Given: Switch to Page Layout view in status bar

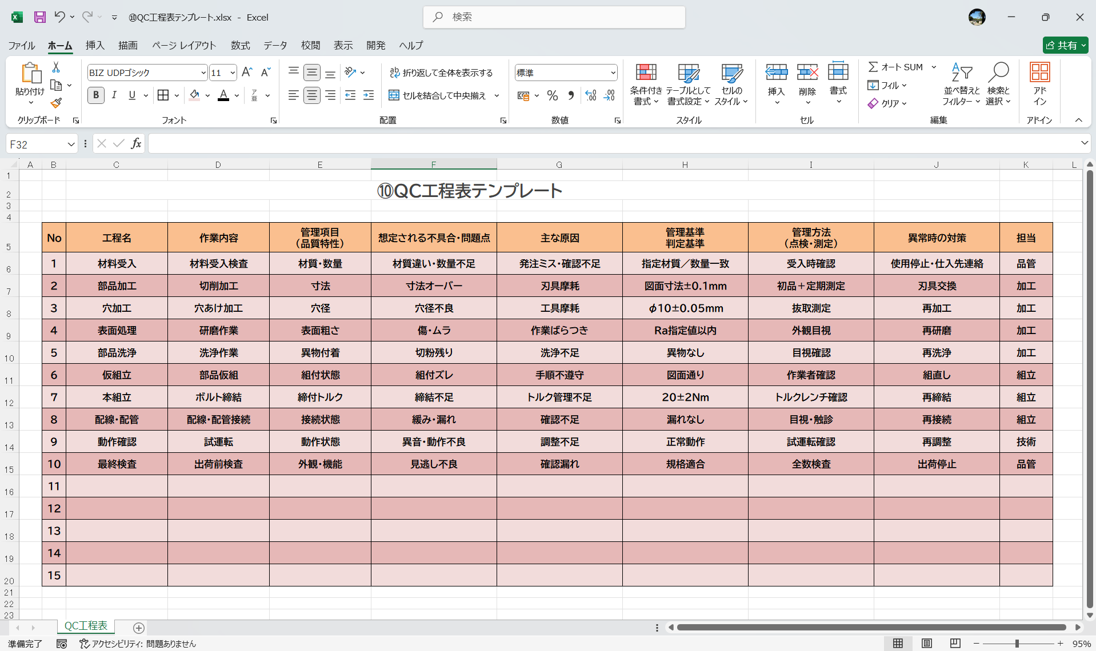Looking at the screenshot, I should coord(926,643).
